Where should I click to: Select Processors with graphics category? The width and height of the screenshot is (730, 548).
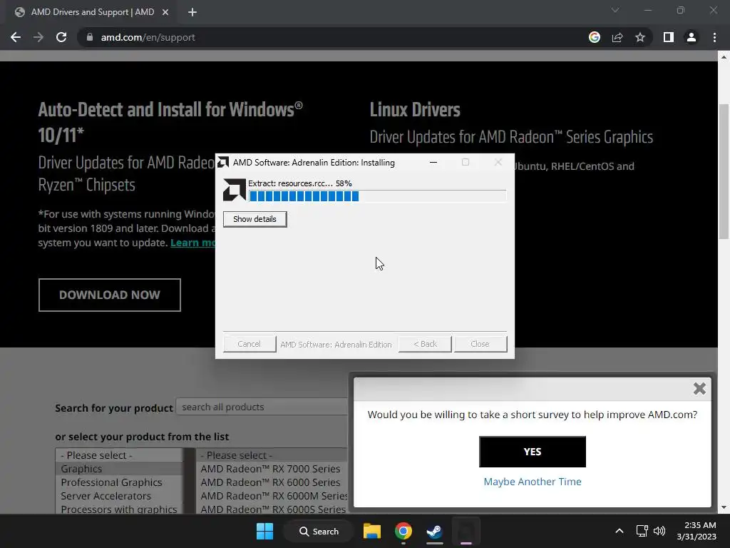[x=119, y=509]
